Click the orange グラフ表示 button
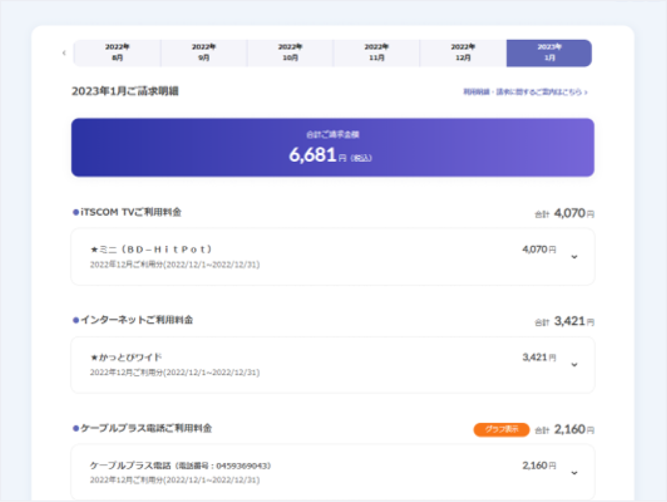Screen dimensions: 667x502 [x=502, y=429]
